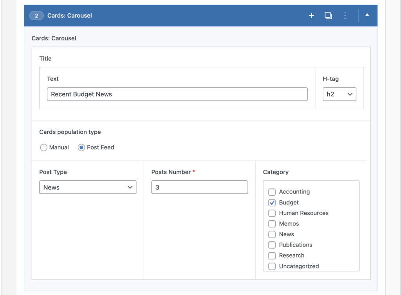Check the Uncategorized category
The height and width of the screenshot is (295, 401).
[272, 266]
